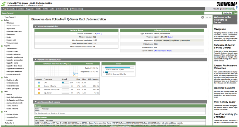This screenshot has width=239, height=127.
Task: Select Pseudo utilisateurs in the sidebar tree
Action: coord(13,26)
